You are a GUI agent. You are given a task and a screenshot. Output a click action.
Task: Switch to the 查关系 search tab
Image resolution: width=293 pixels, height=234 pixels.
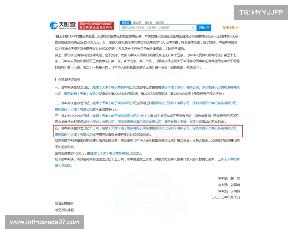point(160,23)
